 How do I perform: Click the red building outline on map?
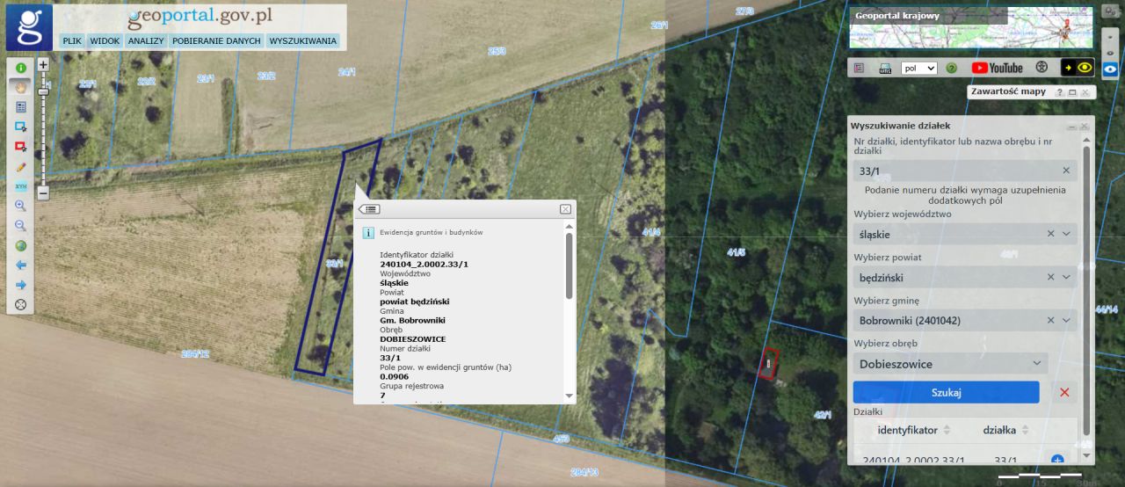768,364
